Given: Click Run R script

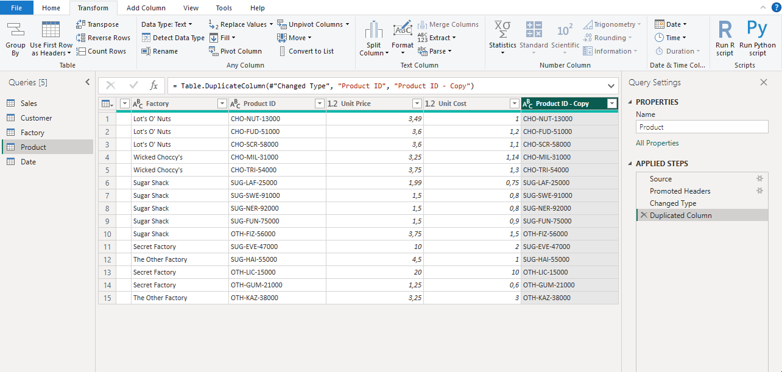Looking at the screenshot, I should coord(725,38).
